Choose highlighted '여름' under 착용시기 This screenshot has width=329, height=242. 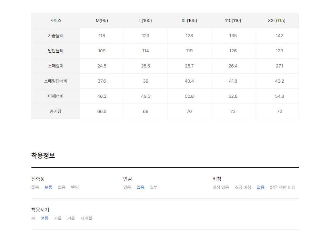[44, 218]
